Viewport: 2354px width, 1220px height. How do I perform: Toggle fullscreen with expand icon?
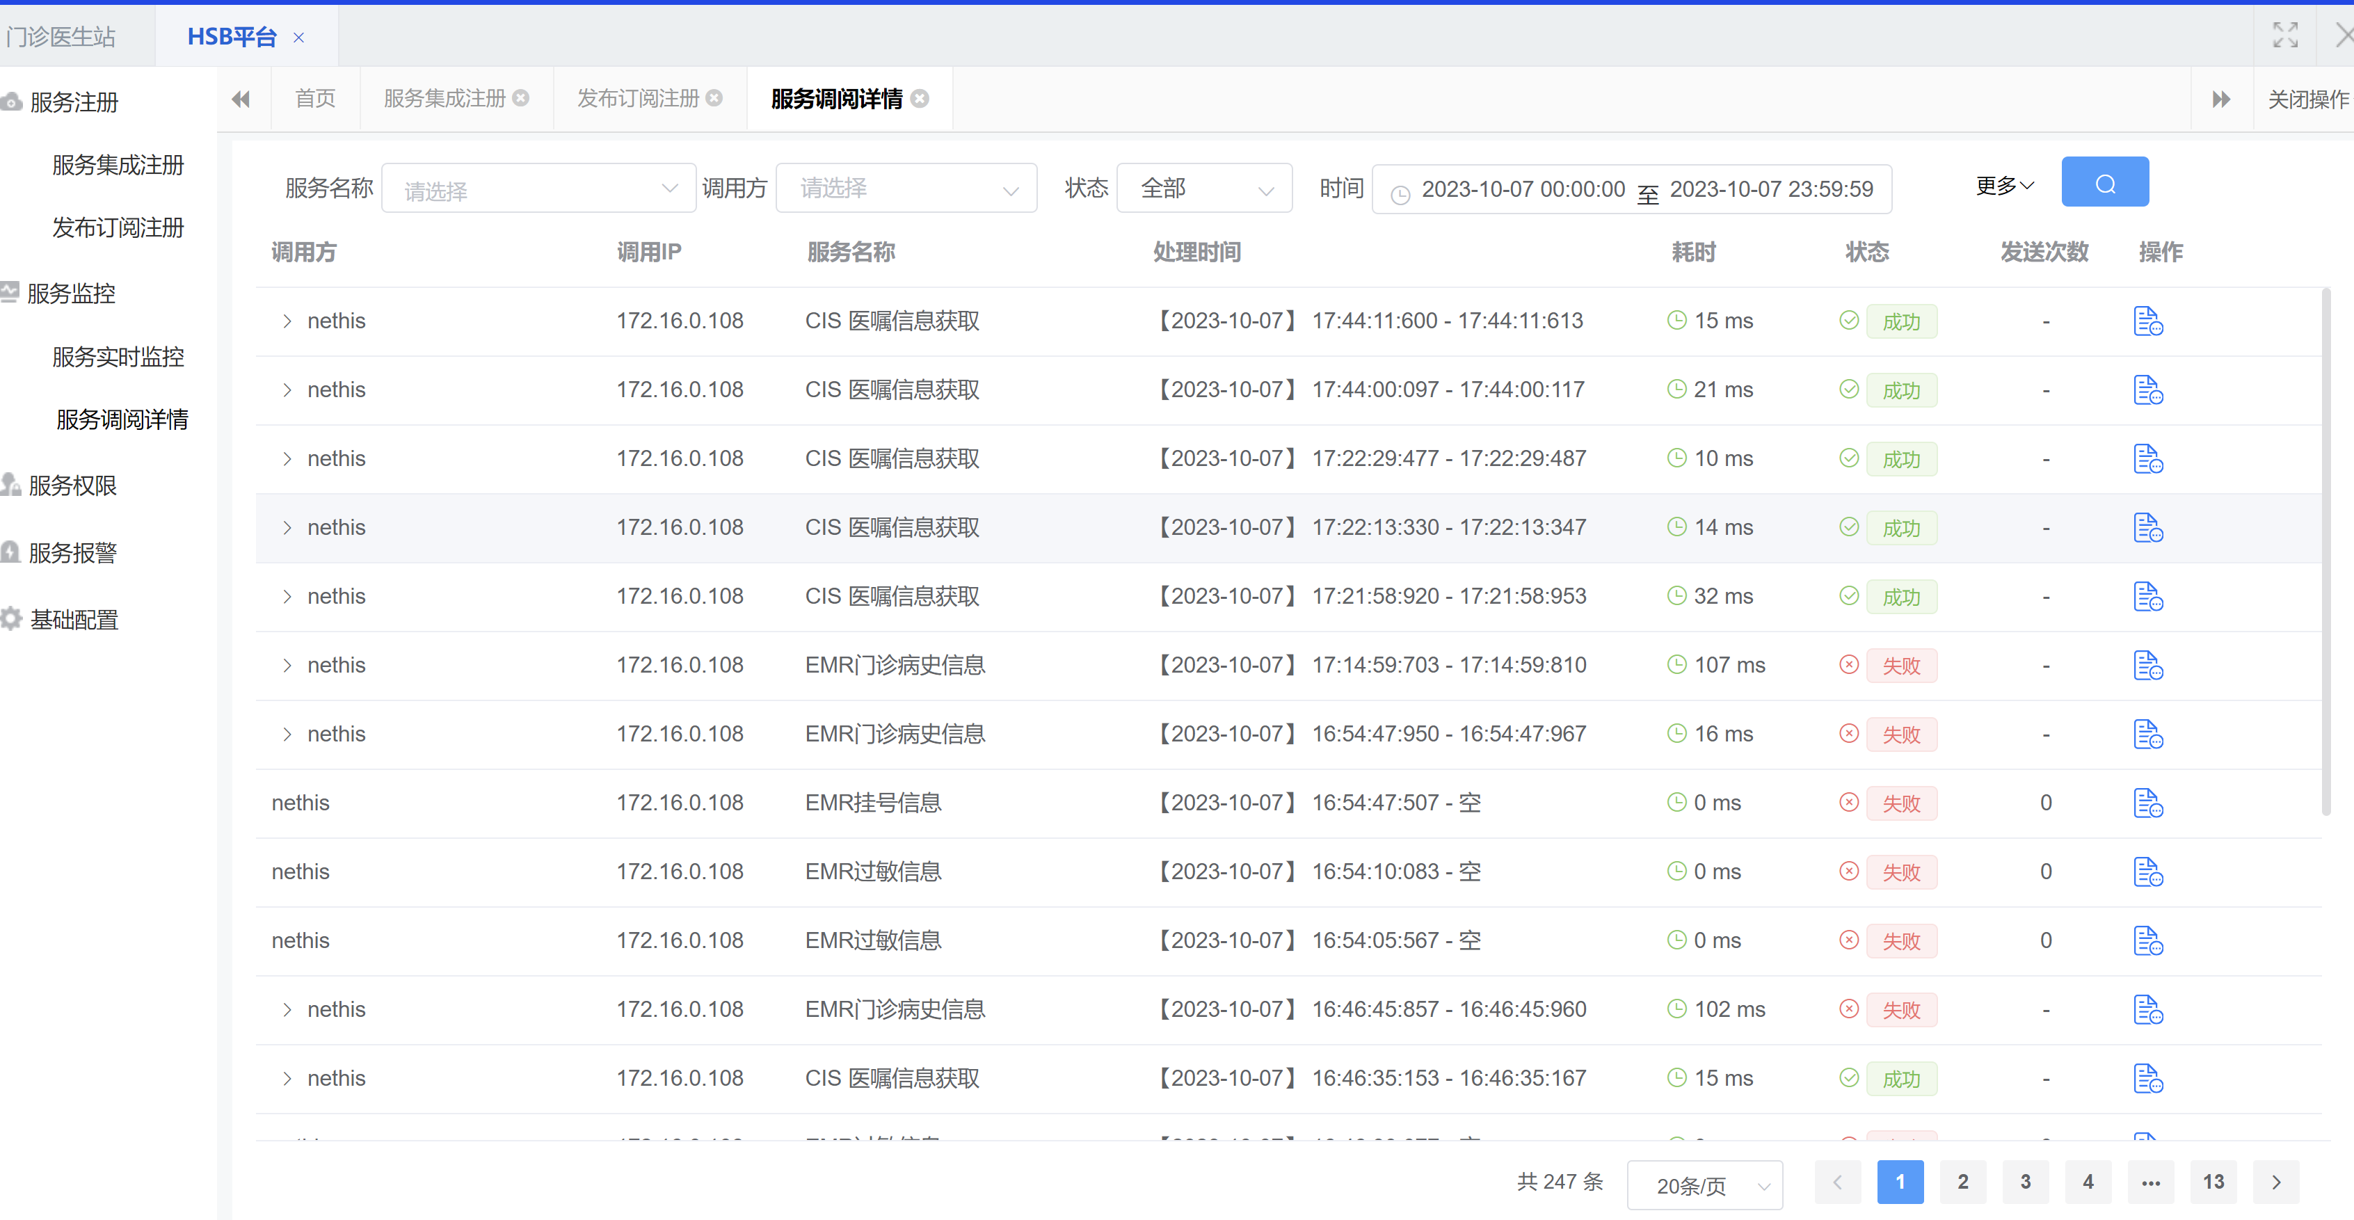point(2285,35)
